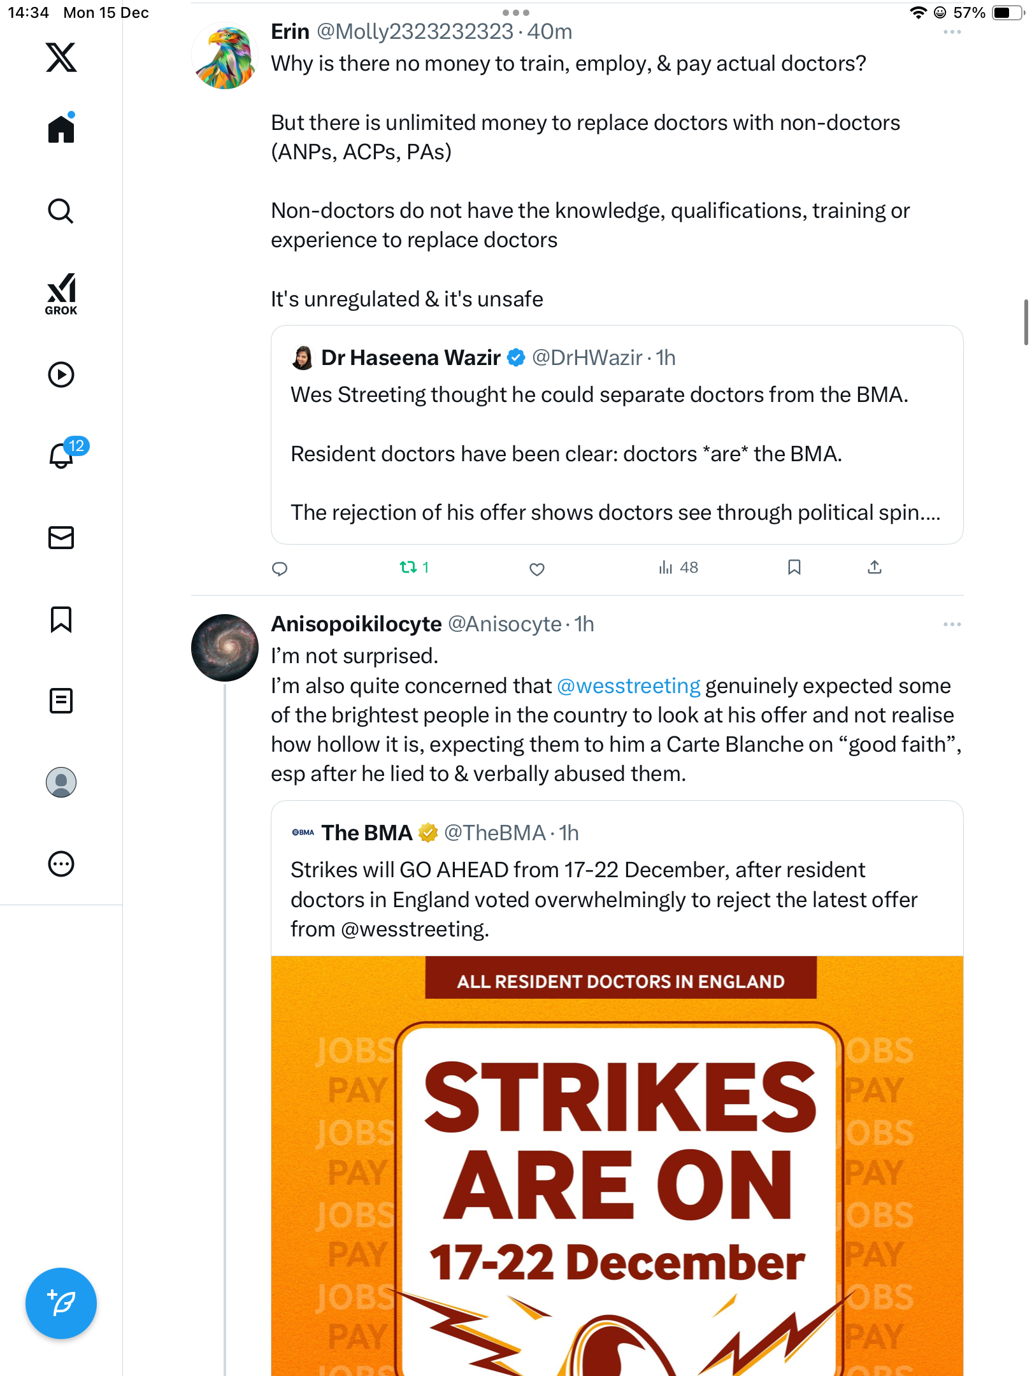Open the profile page from sidebar

[x=61, y=782]
